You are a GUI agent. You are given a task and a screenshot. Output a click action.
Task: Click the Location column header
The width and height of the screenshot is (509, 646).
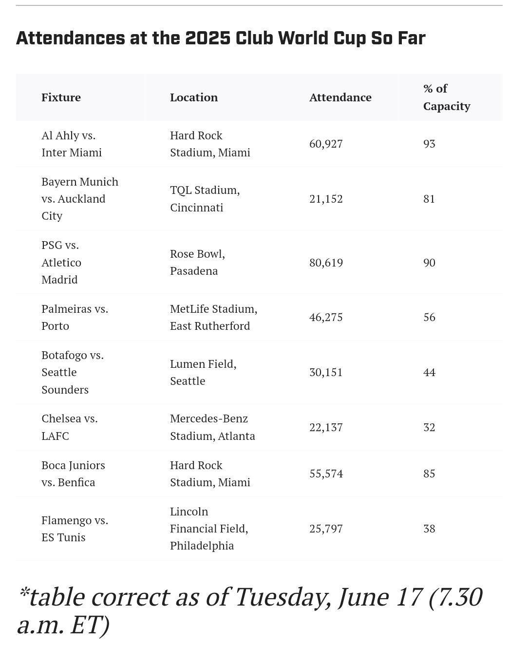click(x=194, y=97)
